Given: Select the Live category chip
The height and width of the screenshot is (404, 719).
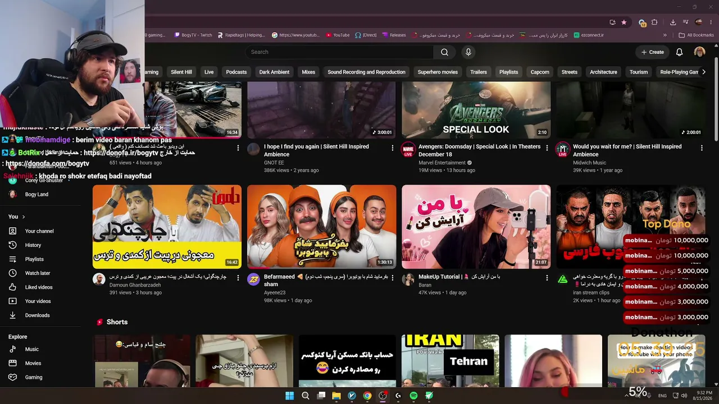Looking at the screenshot, I should 209,72.
